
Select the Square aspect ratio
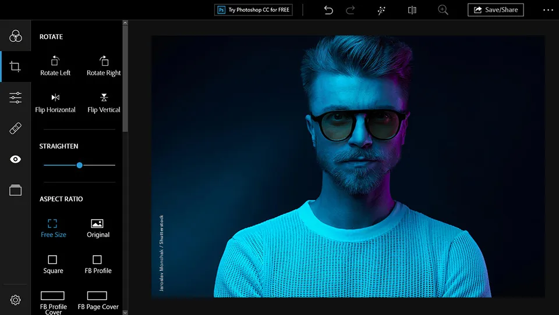pyautogui.click(x=52, y=263)
